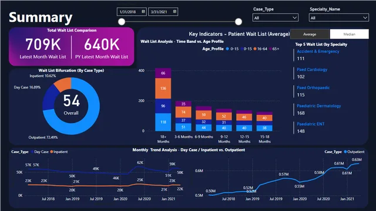Select the 6-9 Months orange segment 59
The image size is (376, 211).
click(x=204, y=115)
